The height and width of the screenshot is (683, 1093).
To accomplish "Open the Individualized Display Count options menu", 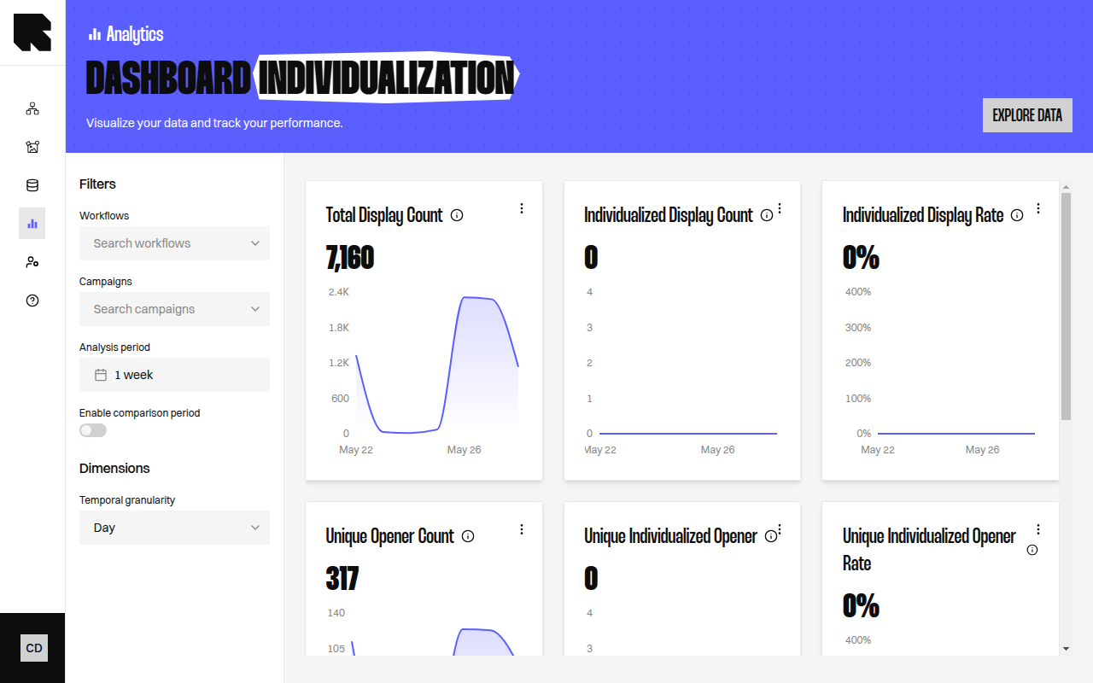I will [780, 208].
